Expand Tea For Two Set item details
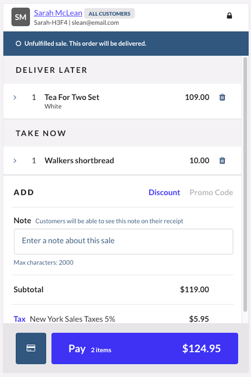 click(x=15, y=97)
